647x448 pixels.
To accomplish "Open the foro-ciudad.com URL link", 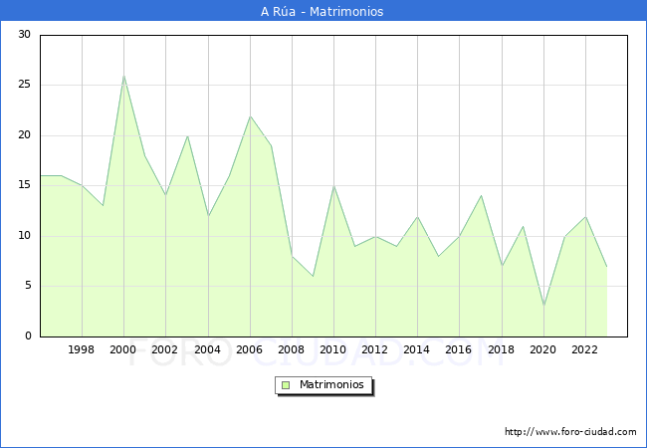I will (570, 432).
